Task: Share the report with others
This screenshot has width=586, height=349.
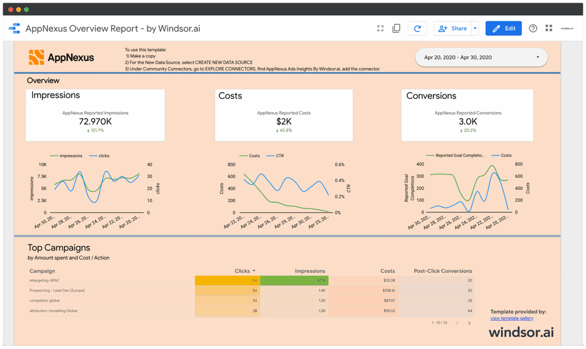Action: tap(452, 28)
